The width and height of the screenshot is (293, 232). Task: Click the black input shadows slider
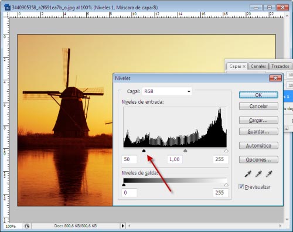point(144,151)
